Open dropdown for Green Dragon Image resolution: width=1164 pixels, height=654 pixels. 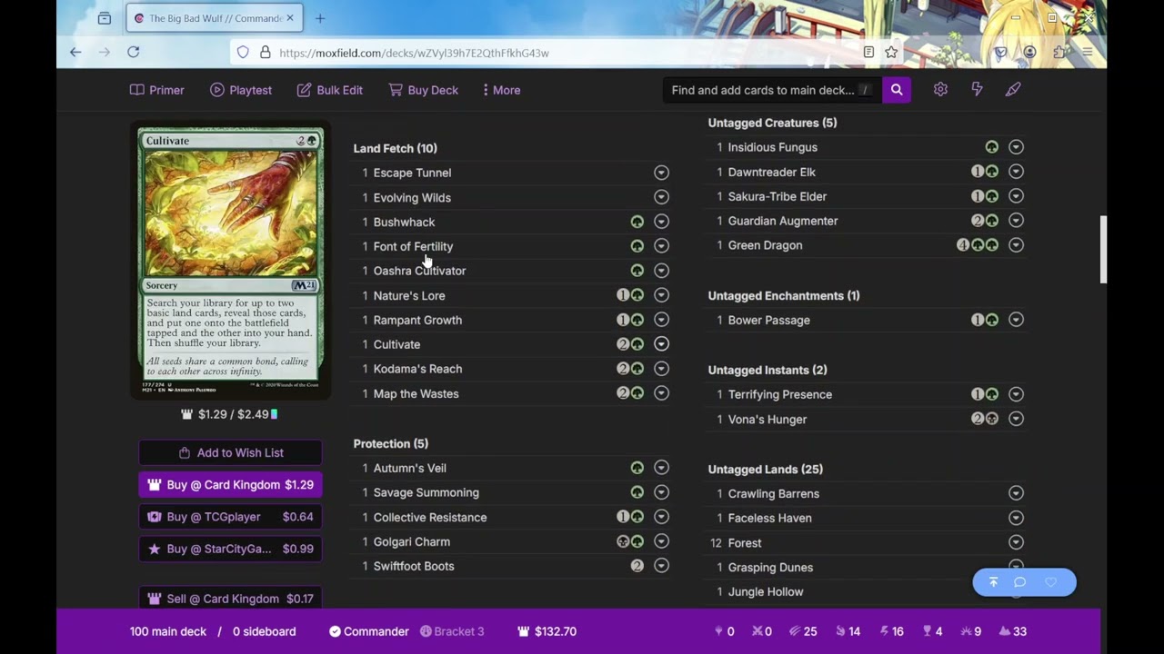[1016, 245]
